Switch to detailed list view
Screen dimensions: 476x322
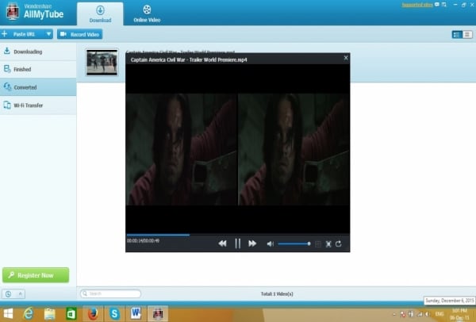coord(457,35)
